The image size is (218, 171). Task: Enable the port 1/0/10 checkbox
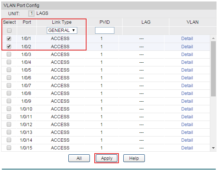tap(9, 109)
